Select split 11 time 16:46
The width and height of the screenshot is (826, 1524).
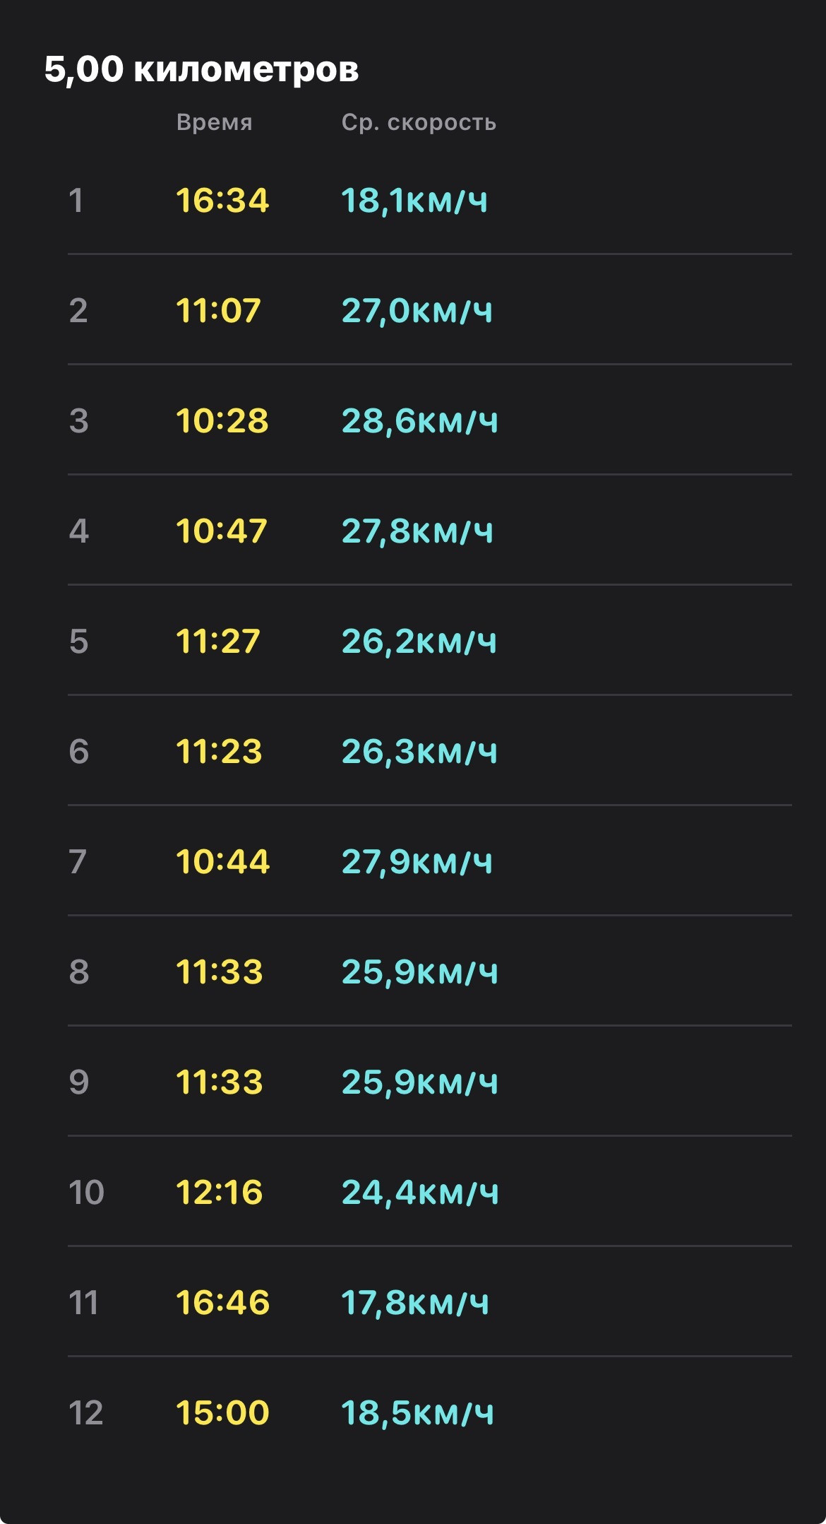pos(223,1302)
